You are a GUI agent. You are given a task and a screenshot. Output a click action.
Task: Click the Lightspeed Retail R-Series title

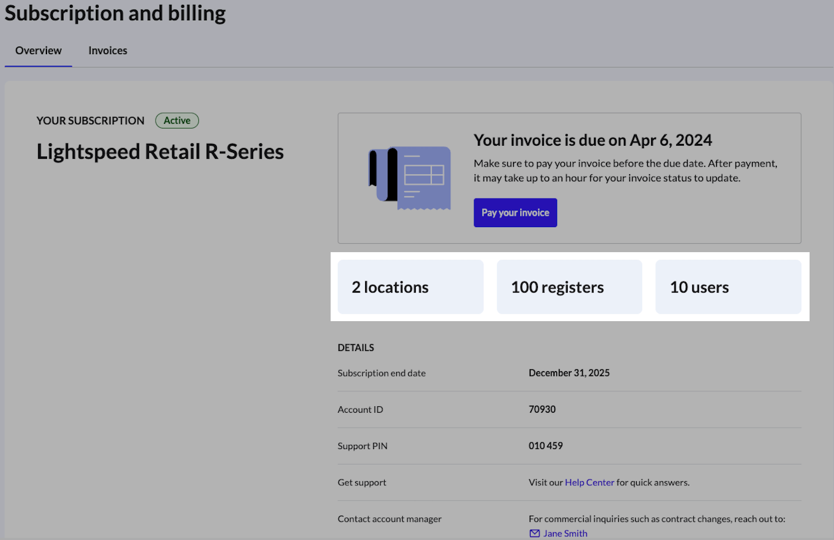(160, 152)
